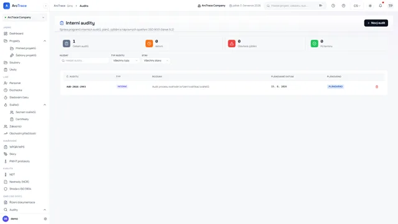This screenshot has width=398, height=224.
Task: Open Seznam svářečů in the sidebar
Action: tap(25, 112)
